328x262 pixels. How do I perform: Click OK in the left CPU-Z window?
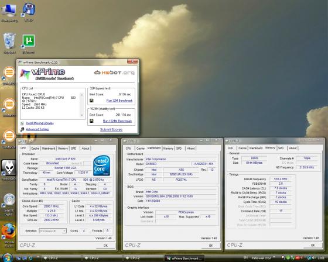coord(105,246)
